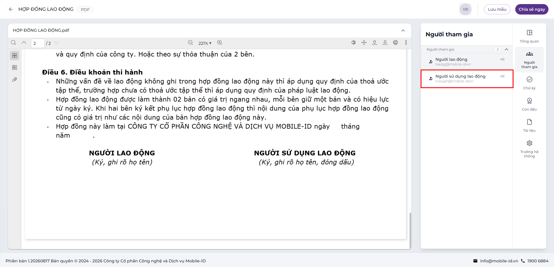Click the info@mobile-id.vn email link
This screenshot has height=267, width=554.
click(x=499, y=261)
